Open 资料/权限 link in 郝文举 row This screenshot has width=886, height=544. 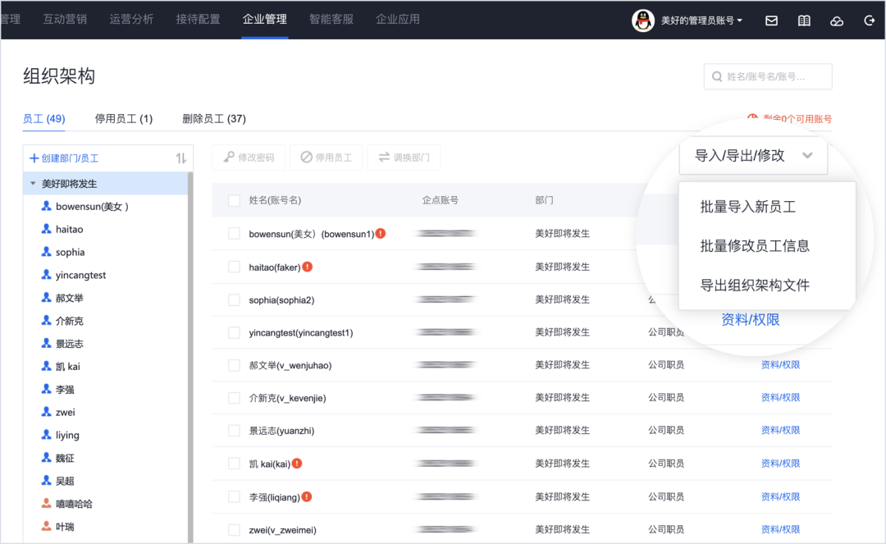780,365
